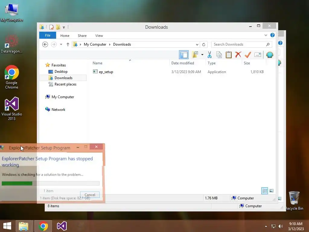
Task: Open the Recycle Bin
Action: 294,201
